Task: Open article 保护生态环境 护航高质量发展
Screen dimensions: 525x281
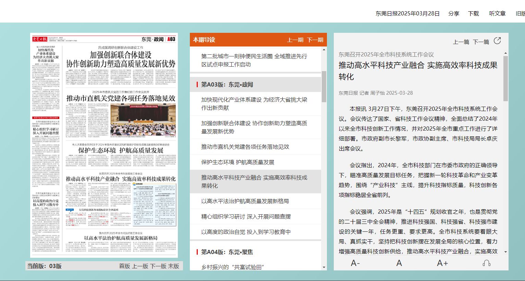Action: [237, 162]
